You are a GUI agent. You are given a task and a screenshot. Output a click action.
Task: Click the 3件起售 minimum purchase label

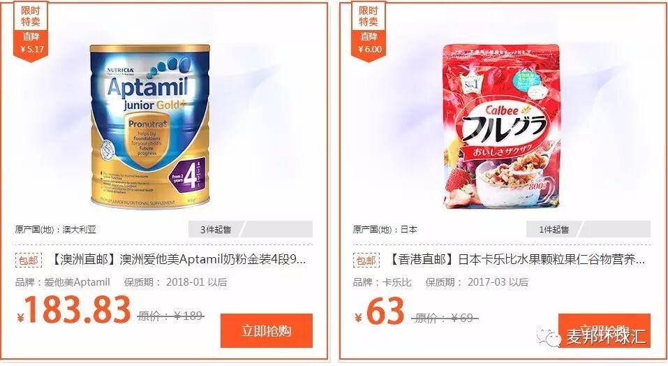(x=216, y=230)
